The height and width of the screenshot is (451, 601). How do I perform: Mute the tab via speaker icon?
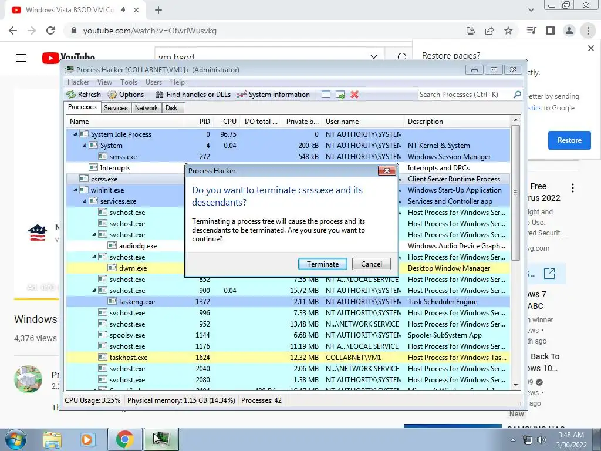pos(123,10)
